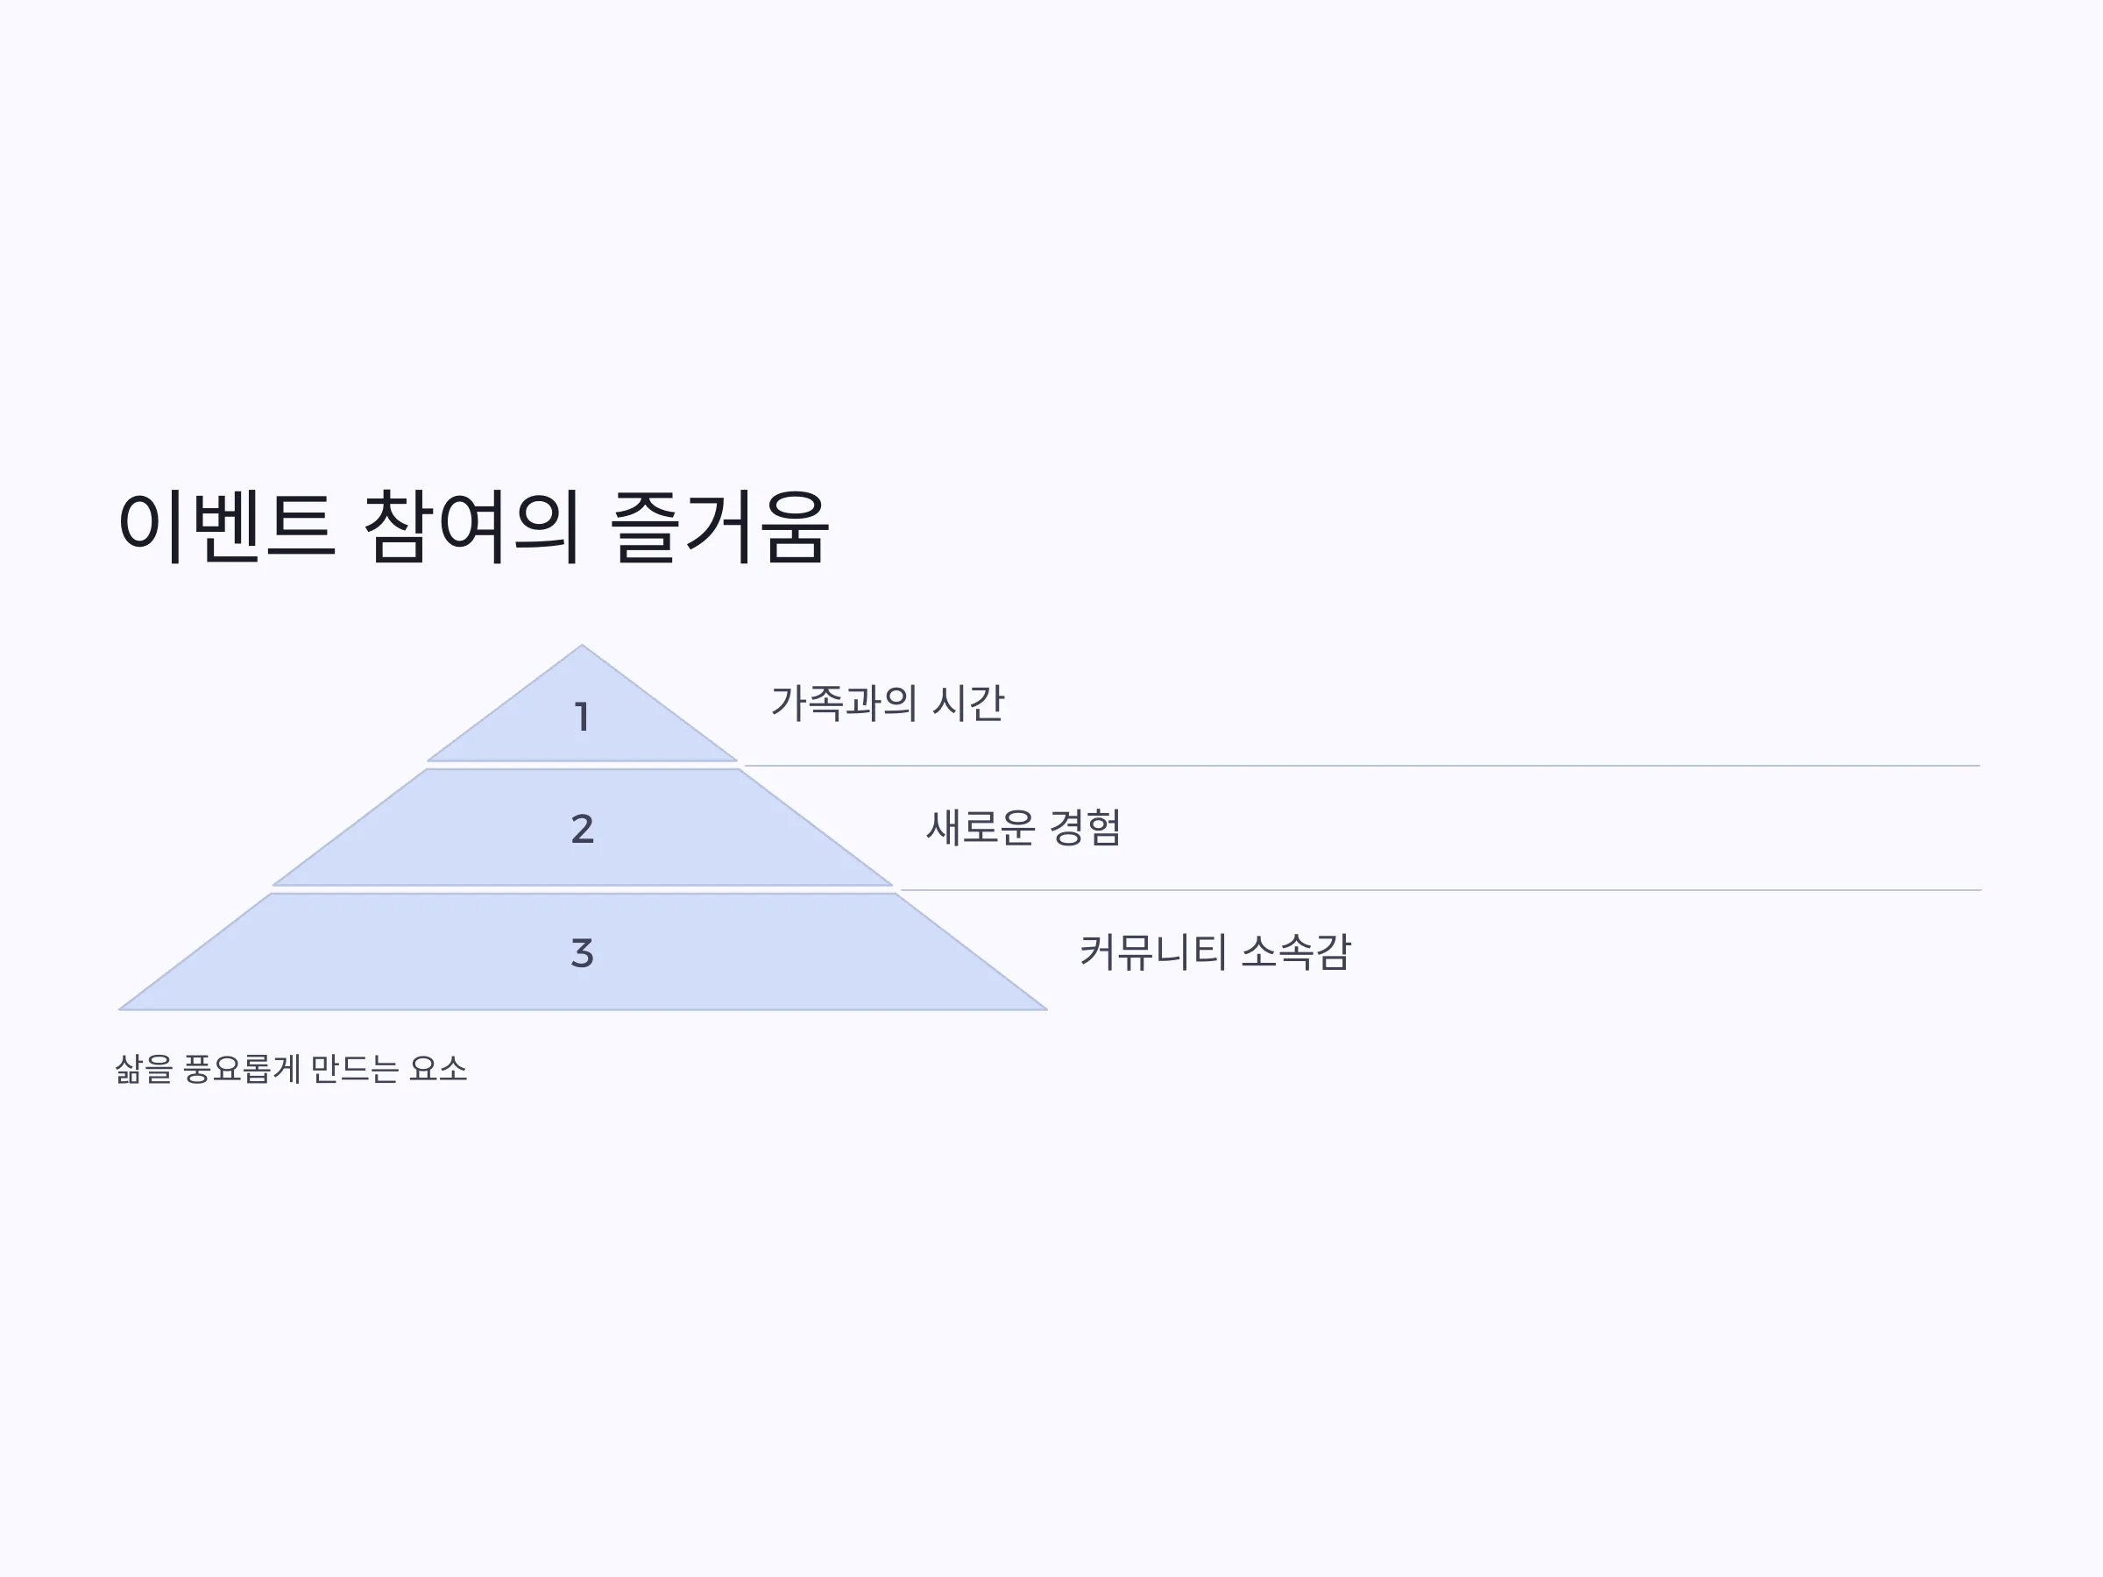The image size is (2103, 1577).
Task: Select the 커뮤니티 소속감 label
Action: click(x=1215, y=952)
